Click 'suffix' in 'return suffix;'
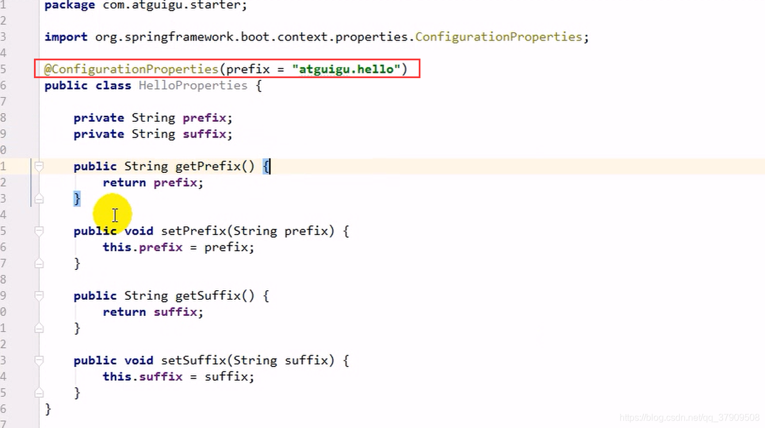The width and height of the screenshot is (765, 428). coord(175,312)
